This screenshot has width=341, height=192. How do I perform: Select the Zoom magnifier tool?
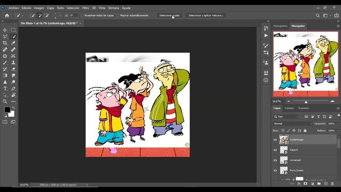tap(5, 101)
